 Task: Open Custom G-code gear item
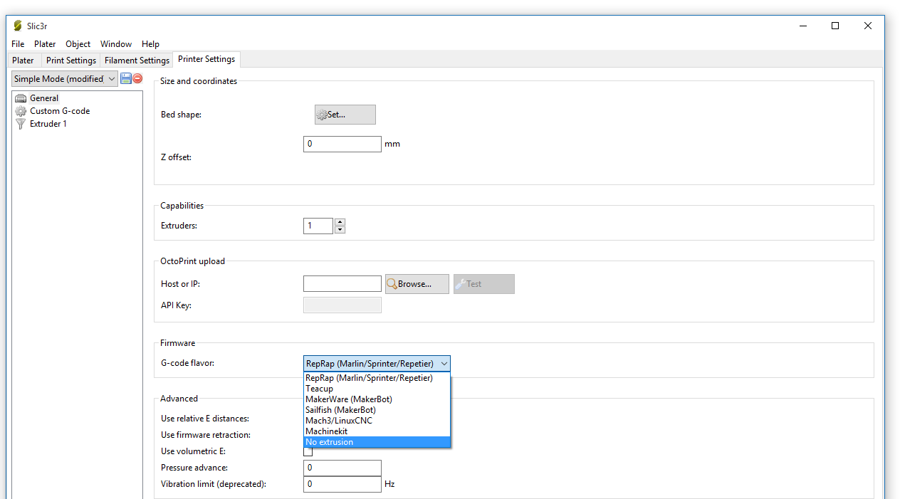tap(21, 111)
